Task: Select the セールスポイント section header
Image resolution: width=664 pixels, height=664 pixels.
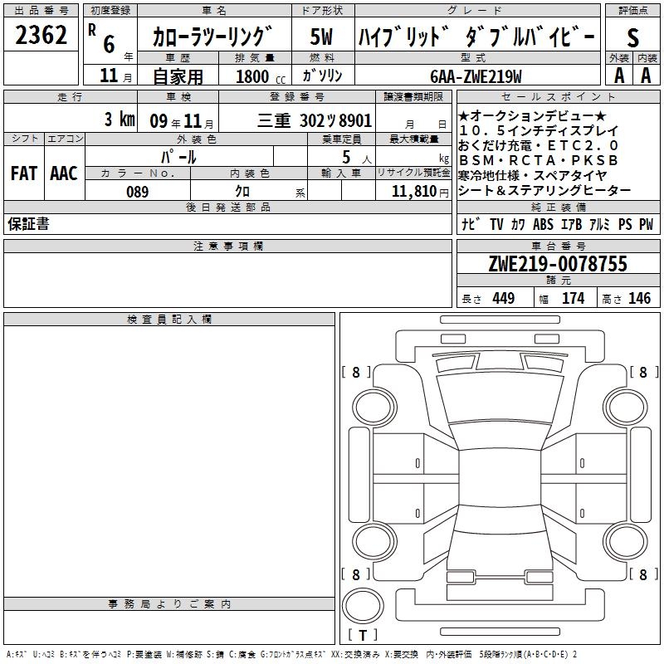Action: click(x=558, y=96)
